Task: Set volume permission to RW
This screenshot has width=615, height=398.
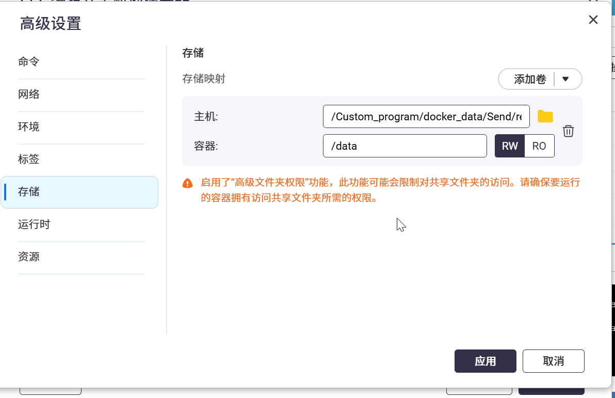Action: [x=510, y=146]
